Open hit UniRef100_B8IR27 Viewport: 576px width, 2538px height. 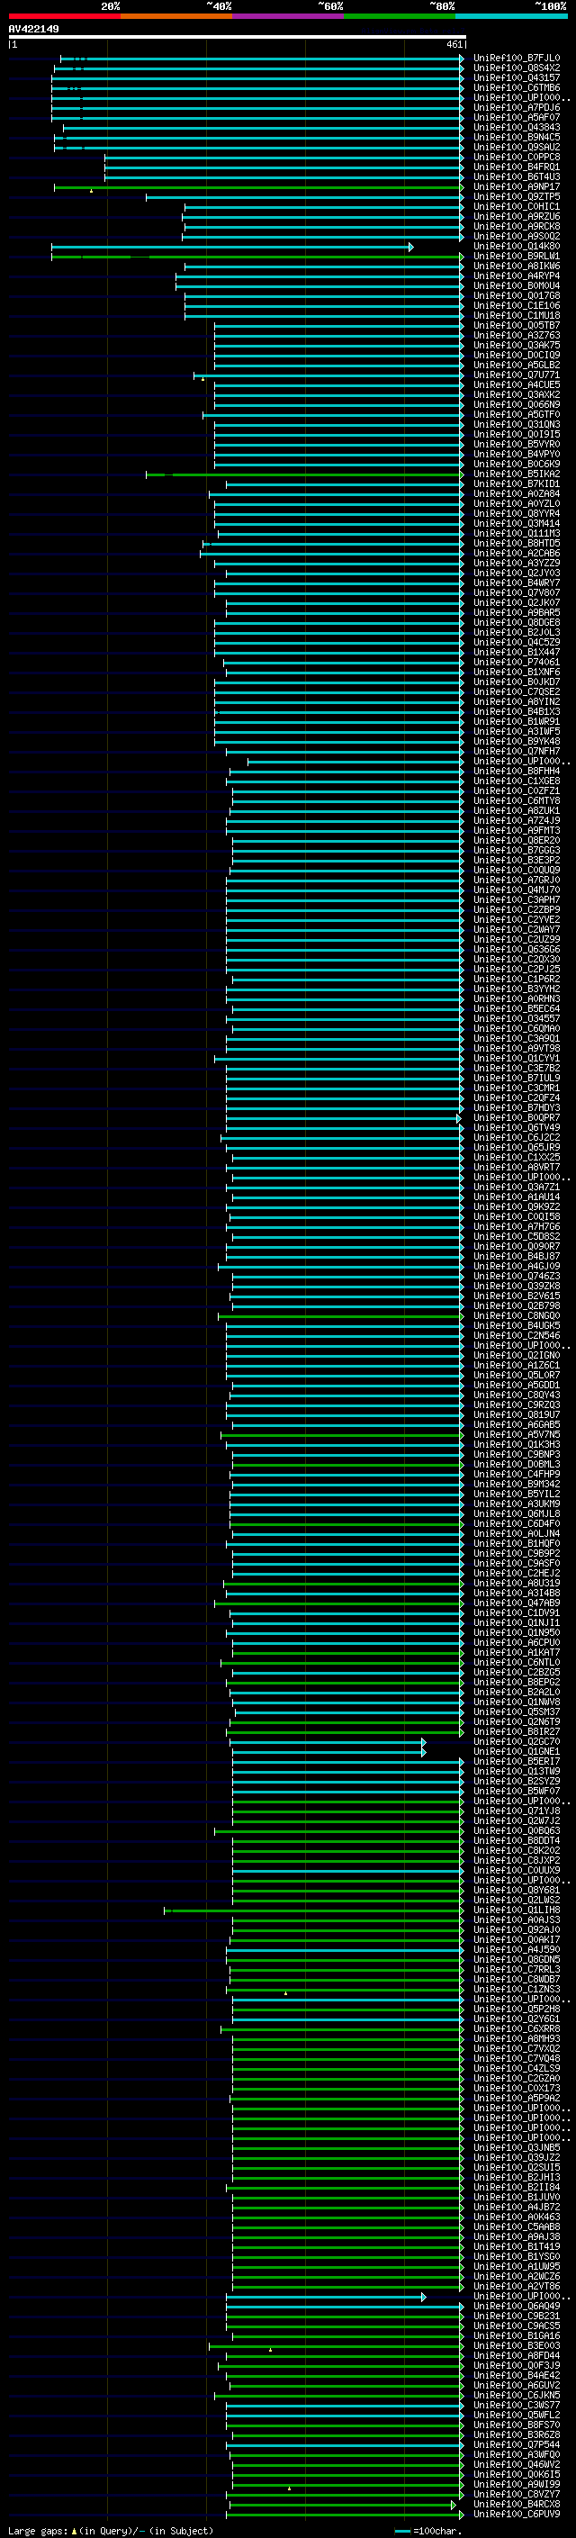tap(516, 1731)
